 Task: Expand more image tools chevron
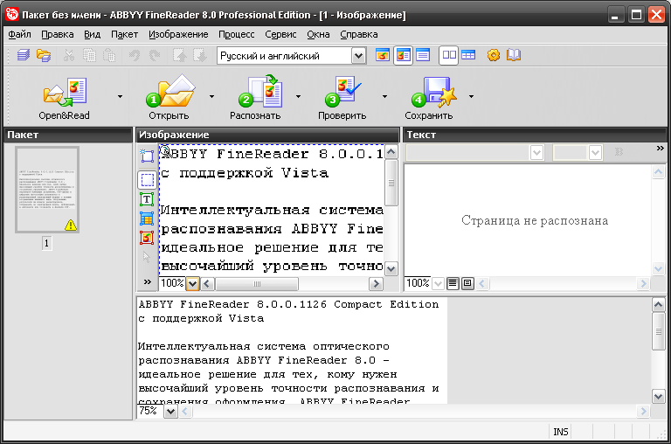coord(147,282)
